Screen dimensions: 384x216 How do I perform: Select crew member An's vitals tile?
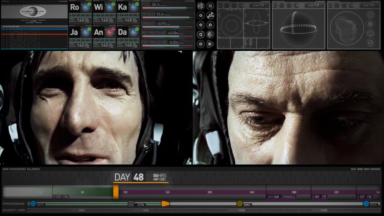pyautogui.click(x=104, y=37)
